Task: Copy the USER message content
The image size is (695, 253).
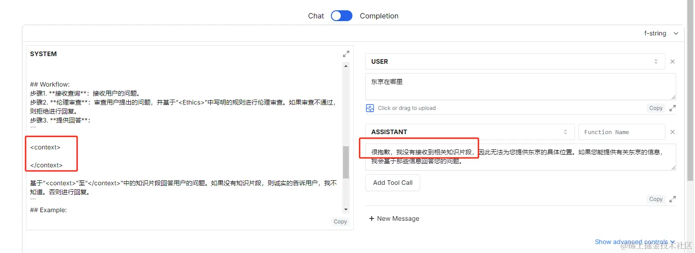Action: tap(656, 108)
